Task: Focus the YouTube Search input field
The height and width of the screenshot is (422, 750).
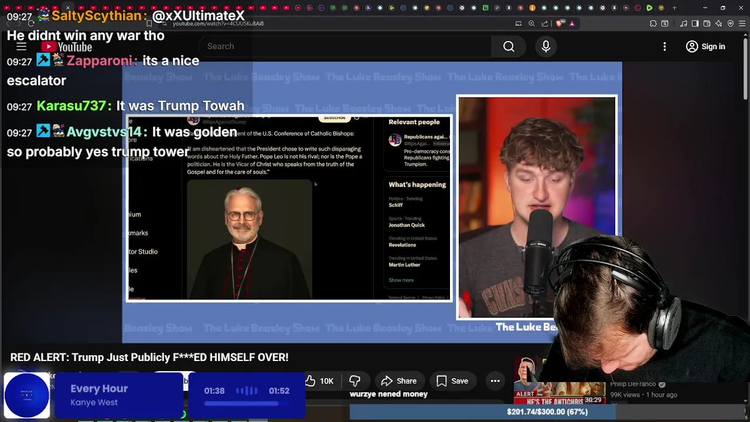Action: (x=346, y=46)
